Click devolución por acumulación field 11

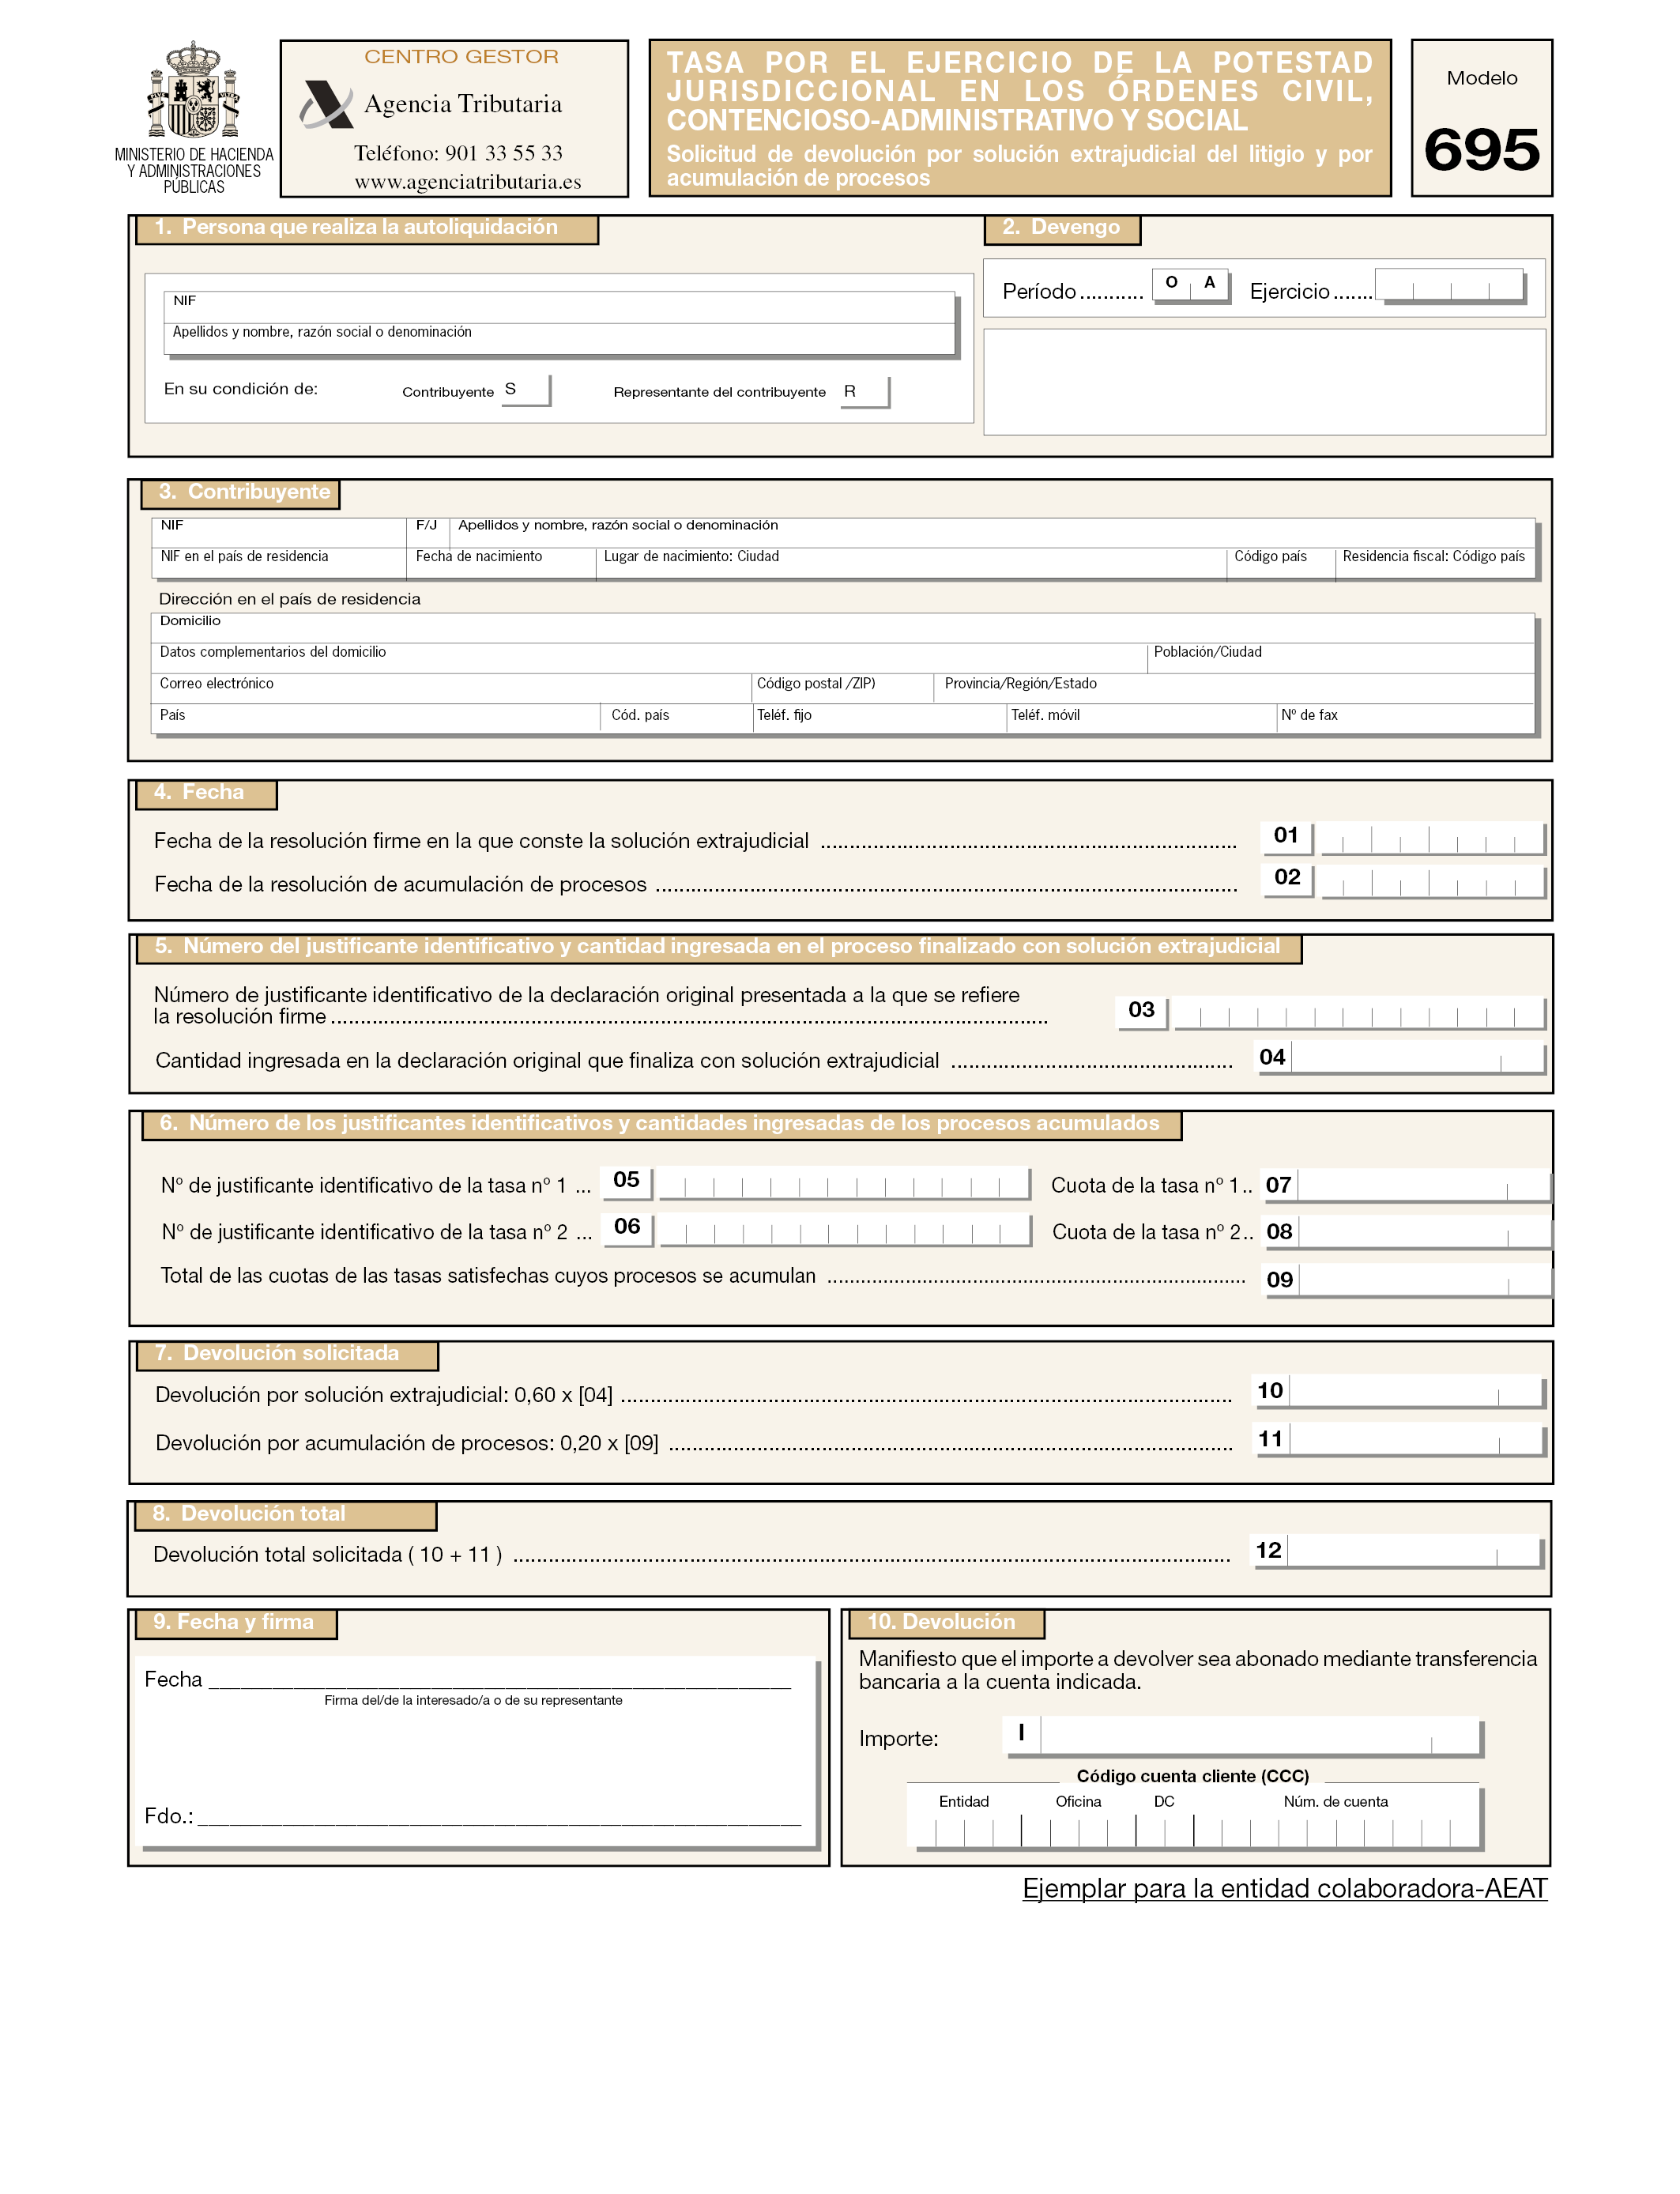(1417, 1440)
